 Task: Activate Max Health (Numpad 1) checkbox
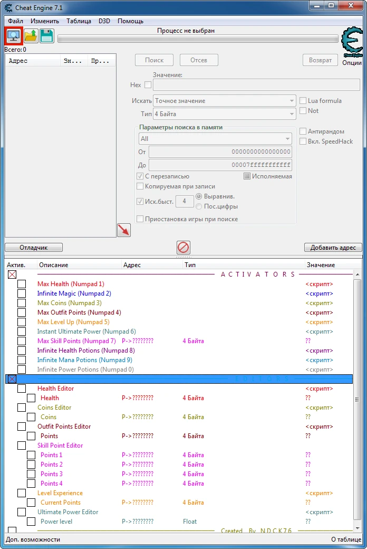click(22, 284)
